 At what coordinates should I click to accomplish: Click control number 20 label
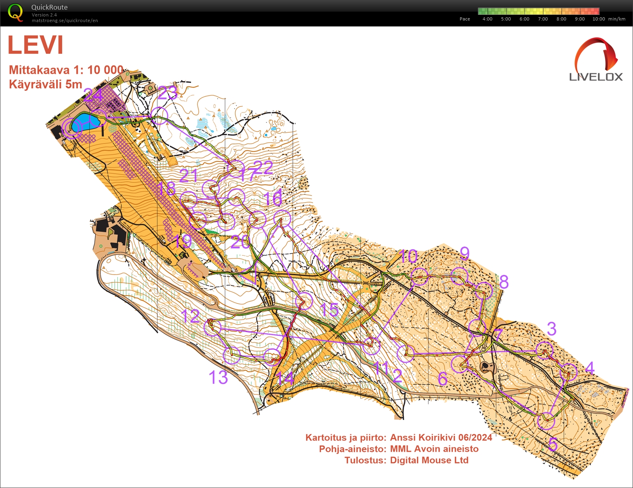(x=240, y=242)
